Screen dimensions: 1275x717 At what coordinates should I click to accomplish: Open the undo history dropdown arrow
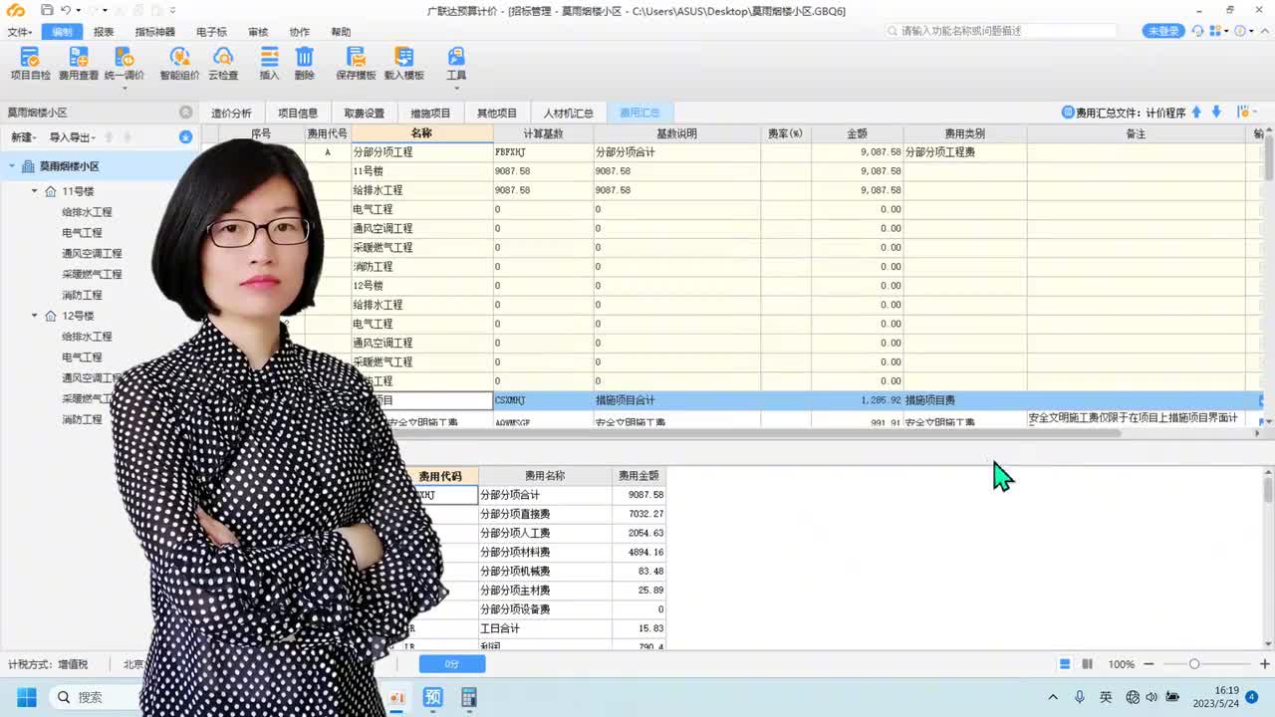click(x=77, y=10)
